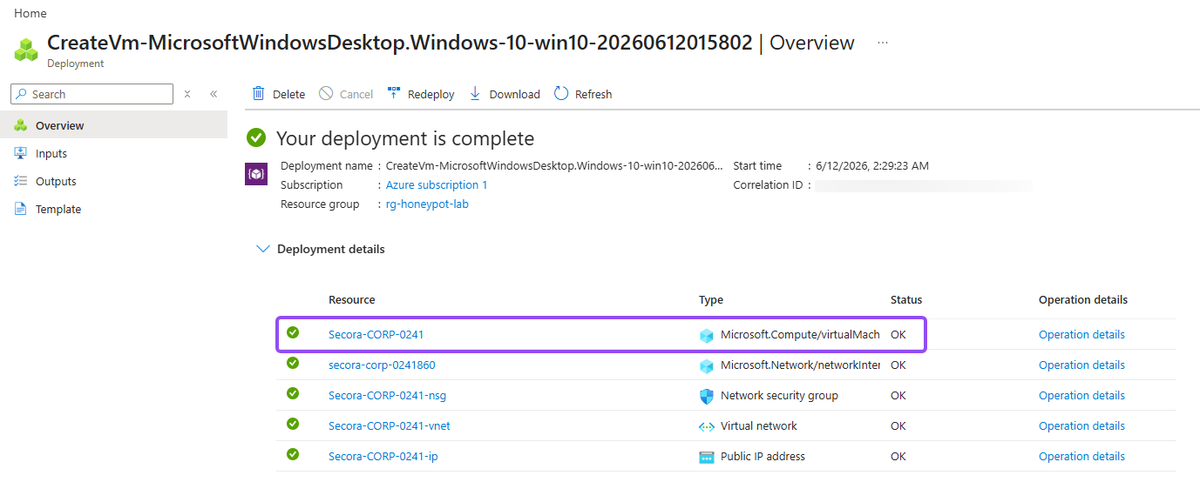Open Azure subscription 1 link

437,184
